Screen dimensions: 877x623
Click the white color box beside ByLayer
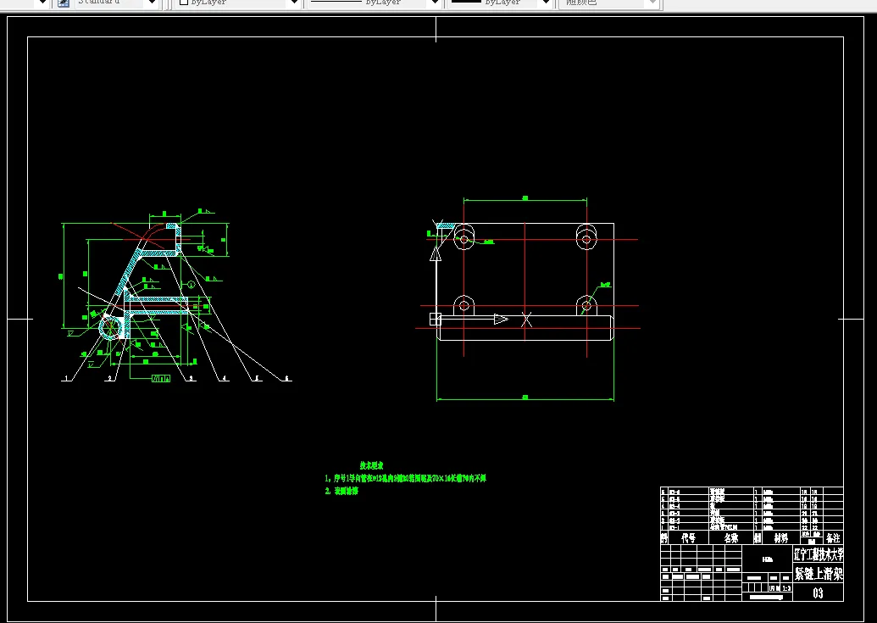[184, 3]
